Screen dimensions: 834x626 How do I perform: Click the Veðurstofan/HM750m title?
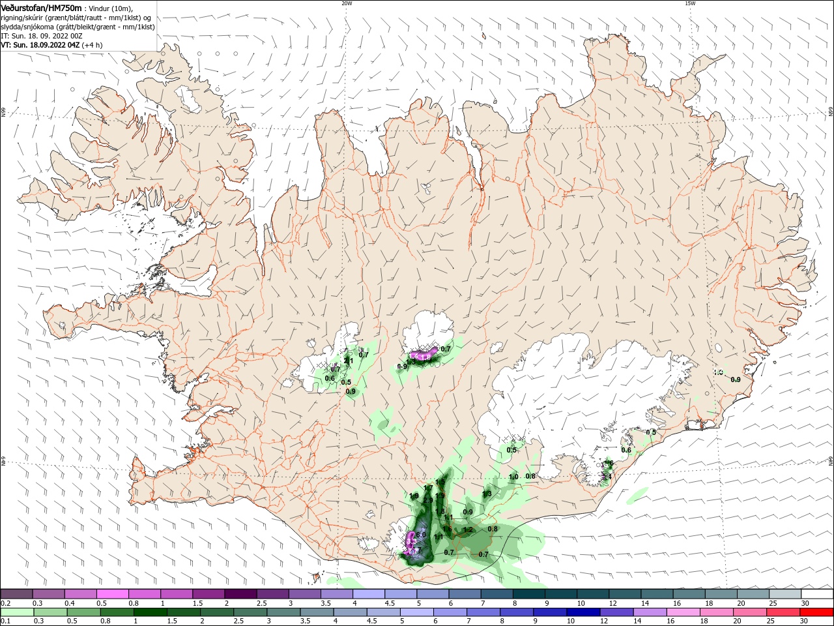41,8
